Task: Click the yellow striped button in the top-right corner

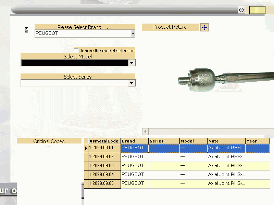Action: (257, 10)
